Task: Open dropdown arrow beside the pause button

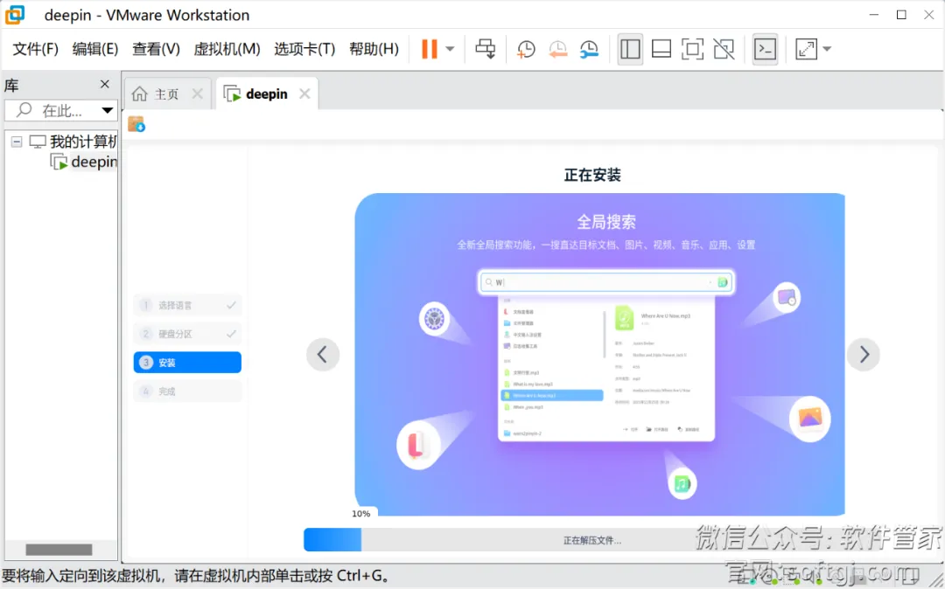Action: [x=451, y=49]
